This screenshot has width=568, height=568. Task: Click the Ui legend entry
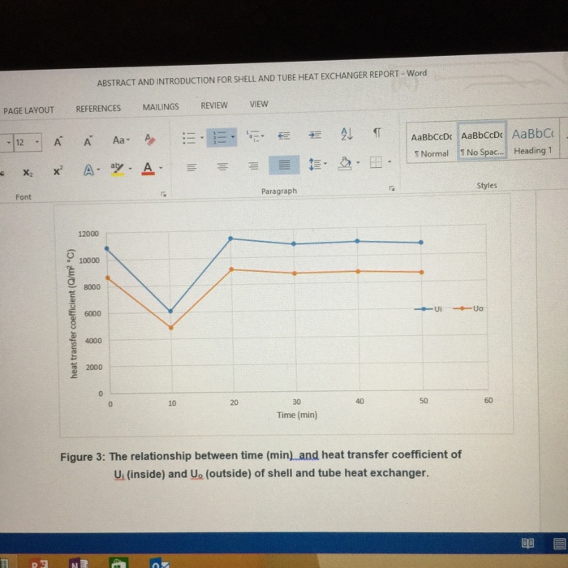pyautogui.click(x=428, y=309)
